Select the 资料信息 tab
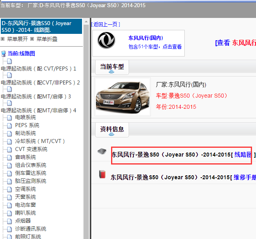The image size is (256, 239). 112,130
